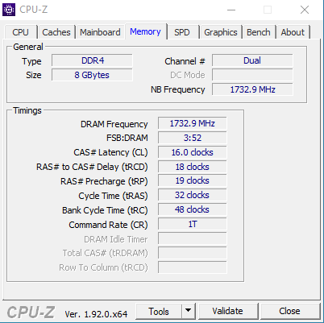Click the Timings group heading
This screenshot has height=323, width=324.
point(27,110)
